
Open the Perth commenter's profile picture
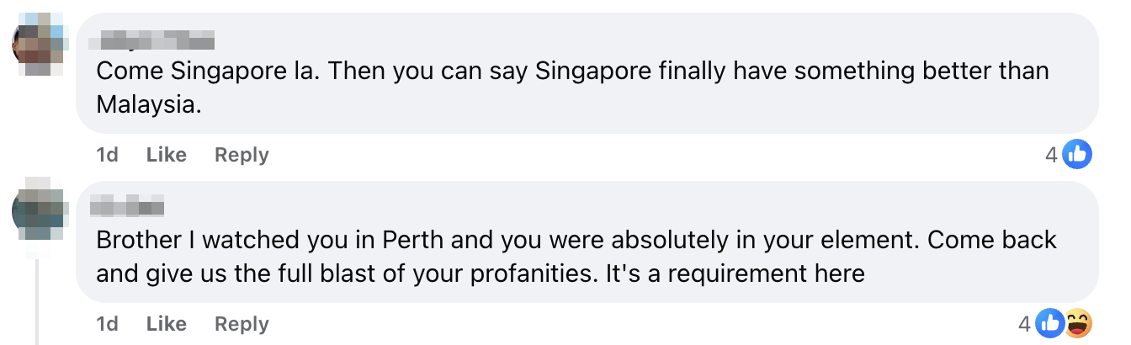39,214
